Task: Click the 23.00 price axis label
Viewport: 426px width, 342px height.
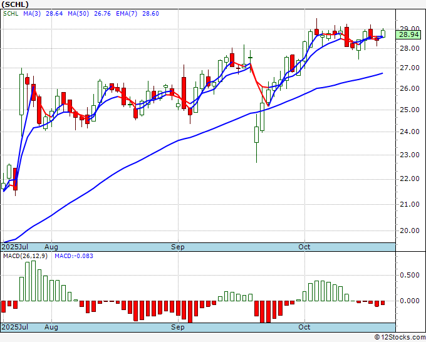Action: (x=410, y=155)
